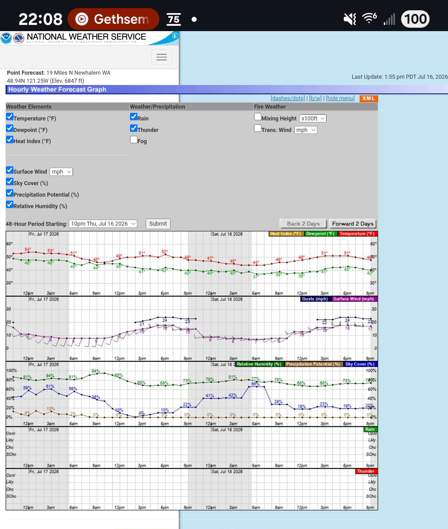Toggle the Heat Index (°F) checkbox
This screenshot has width=448, height=529.
10,140
